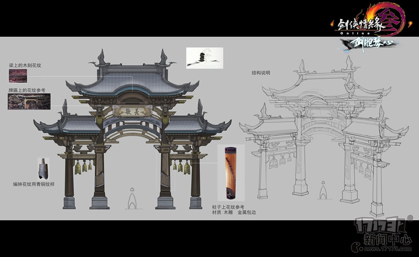Image resolution: width=419 pixels, height=257 pixels.
Task: Open the plaque pattern reference thumbnail
Action: (29, 101)
